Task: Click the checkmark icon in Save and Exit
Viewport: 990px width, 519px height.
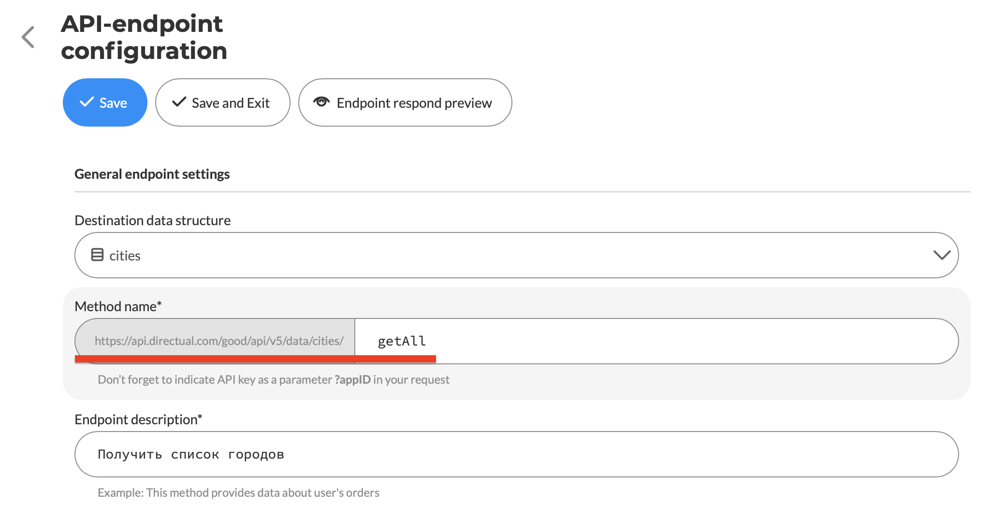Action: pyautogui.click(x=179, y=102)
